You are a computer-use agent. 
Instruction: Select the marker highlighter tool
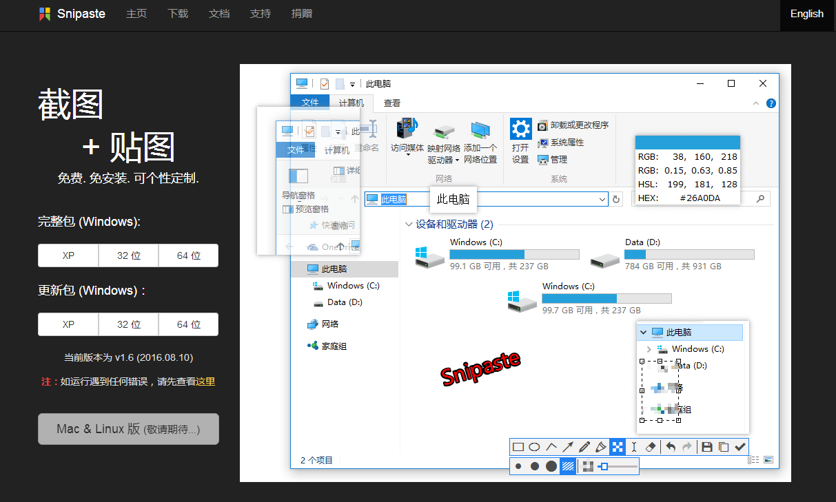coord(601,447)
